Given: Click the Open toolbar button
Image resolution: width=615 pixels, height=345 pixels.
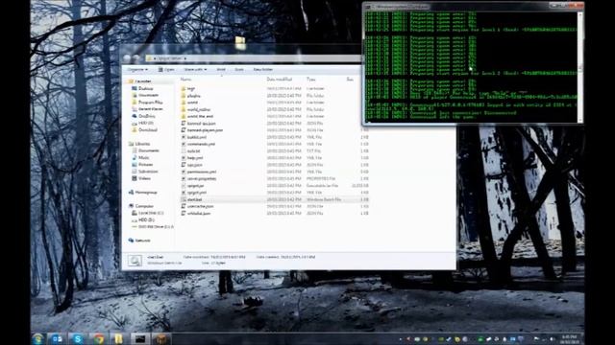Looking at the screenshot, I should pos(166,70).
